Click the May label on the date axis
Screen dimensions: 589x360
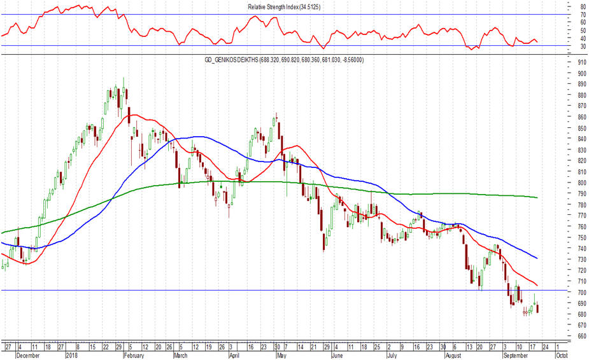click(281, 355)
